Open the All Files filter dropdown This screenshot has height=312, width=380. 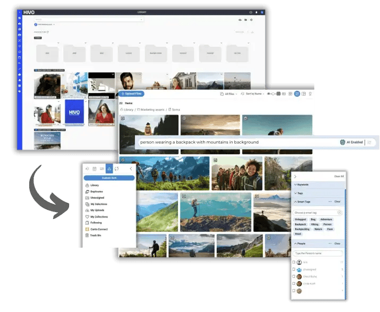[x=228, y=94]
